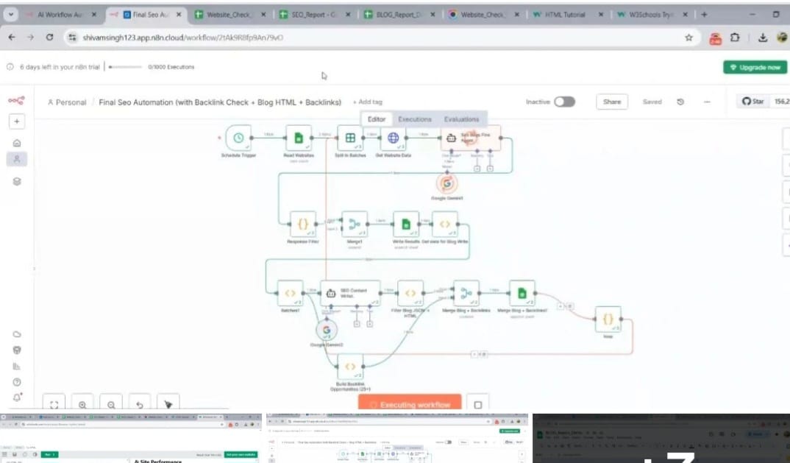Click the GitHub Star button
Screen dimensions: 790x463
click(x=752, y=102)
